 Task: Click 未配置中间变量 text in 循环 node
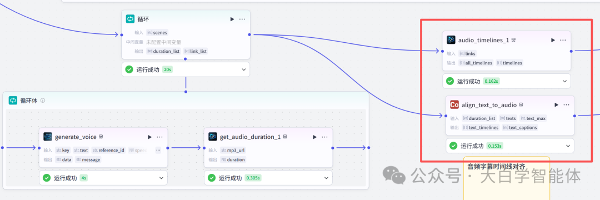tap(163, 42)
